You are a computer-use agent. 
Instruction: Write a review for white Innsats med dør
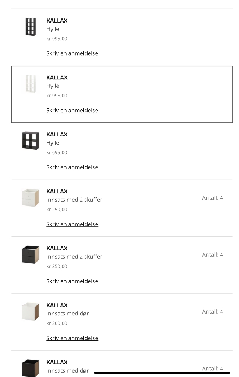click(72, 338)
